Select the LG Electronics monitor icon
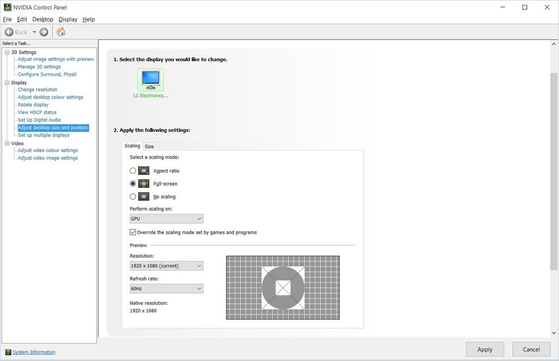 point(150,79)
